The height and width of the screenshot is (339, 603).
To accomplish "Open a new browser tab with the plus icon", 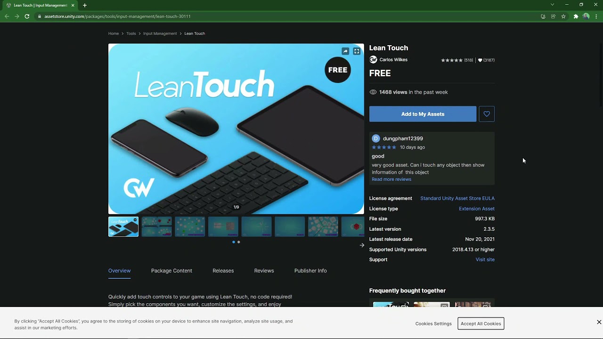I will pyautogui.click(x=85, y=5).
